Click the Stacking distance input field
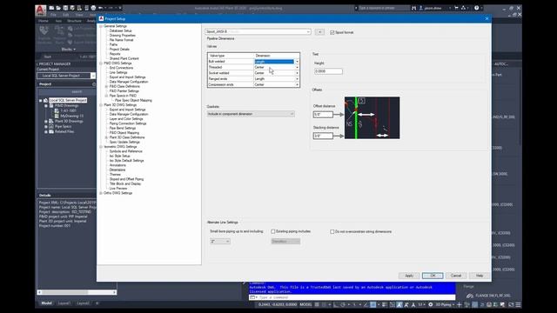 tap(323, 136)
